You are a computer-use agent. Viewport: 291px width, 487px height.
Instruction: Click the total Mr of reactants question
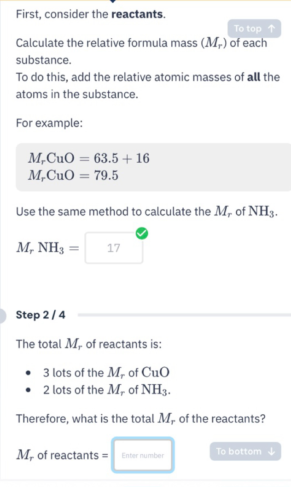pos(141,419)
